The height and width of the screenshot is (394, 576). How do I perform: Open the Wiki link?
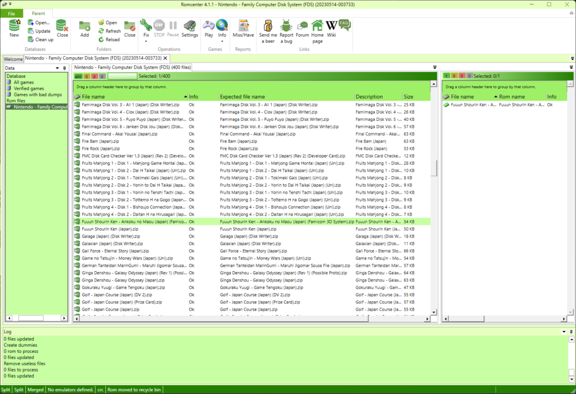point(331,28)
